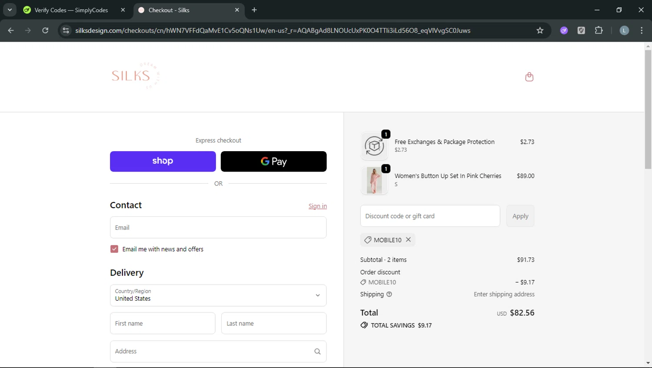Click "Enter shipping address" text
This screenshot has width=652, height=368.
click(504, 294)
